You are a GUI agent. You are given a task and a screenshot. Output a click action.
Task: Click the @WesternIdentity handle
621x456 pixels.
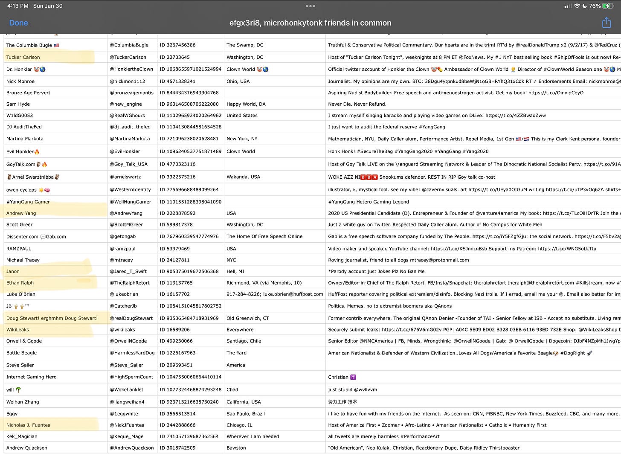131,189
